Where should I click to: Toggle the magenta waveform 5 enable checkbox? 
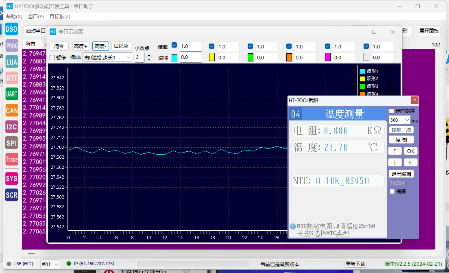click(327, 46)
